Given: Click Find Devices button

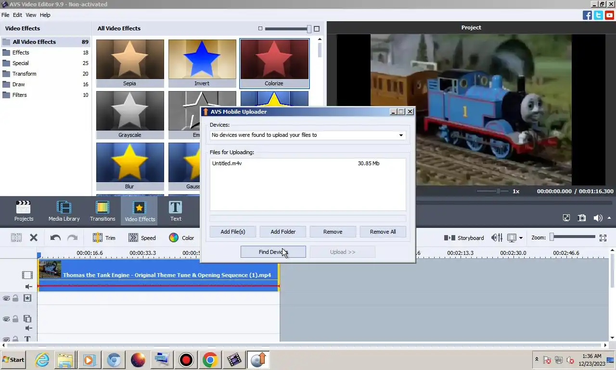Looking at the screenshot, I should tap(273, 252).
